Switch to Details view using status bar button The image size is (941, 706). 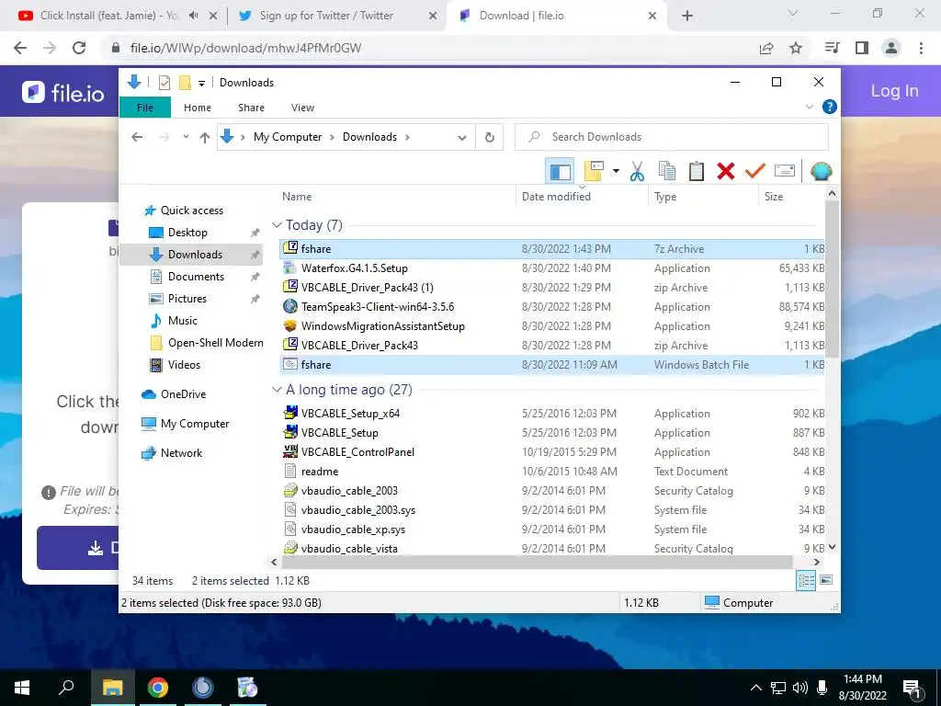point(806,581)
